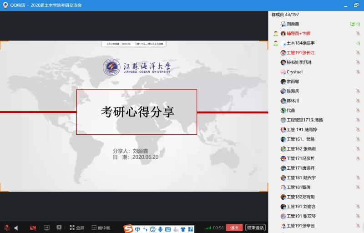Click the Sogou input method logo
This screenshot has width=364, height=233.
tap(129, 228)
